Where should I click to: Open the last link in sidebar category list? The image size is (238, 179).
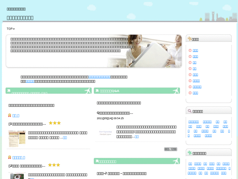click(195, 93)
